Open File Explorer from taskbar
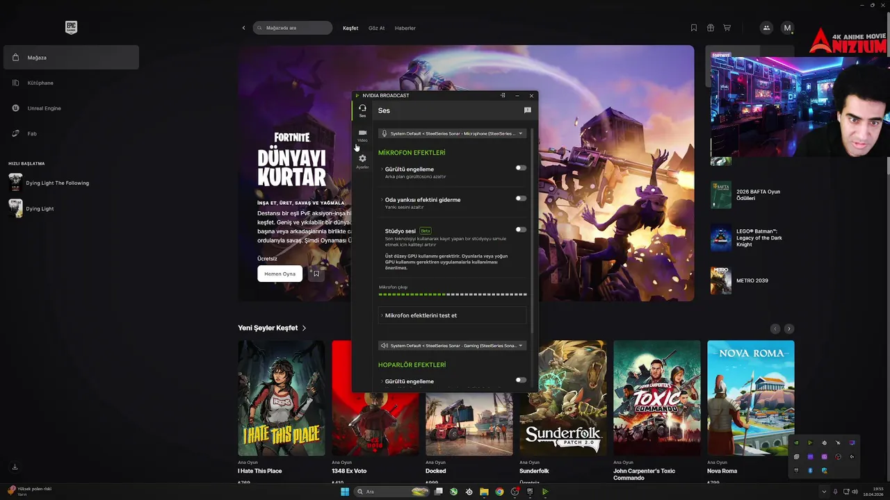The width and height of the screenshot is (890, 500). point(484,492)
